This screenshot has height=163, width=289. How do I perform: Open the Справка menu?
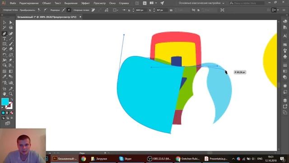point(124,3)
